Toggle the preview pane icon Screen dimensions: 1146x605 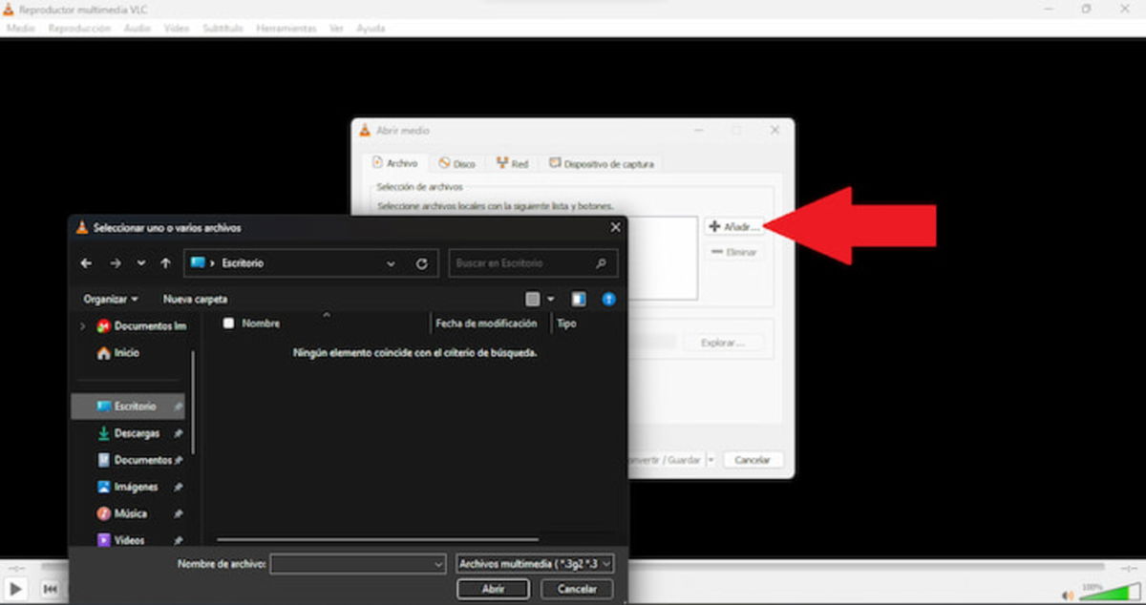579,299
